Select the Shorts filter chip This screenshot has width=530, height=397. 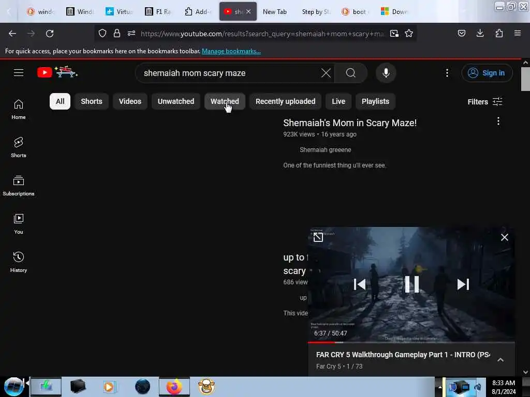tap(91, 101)
